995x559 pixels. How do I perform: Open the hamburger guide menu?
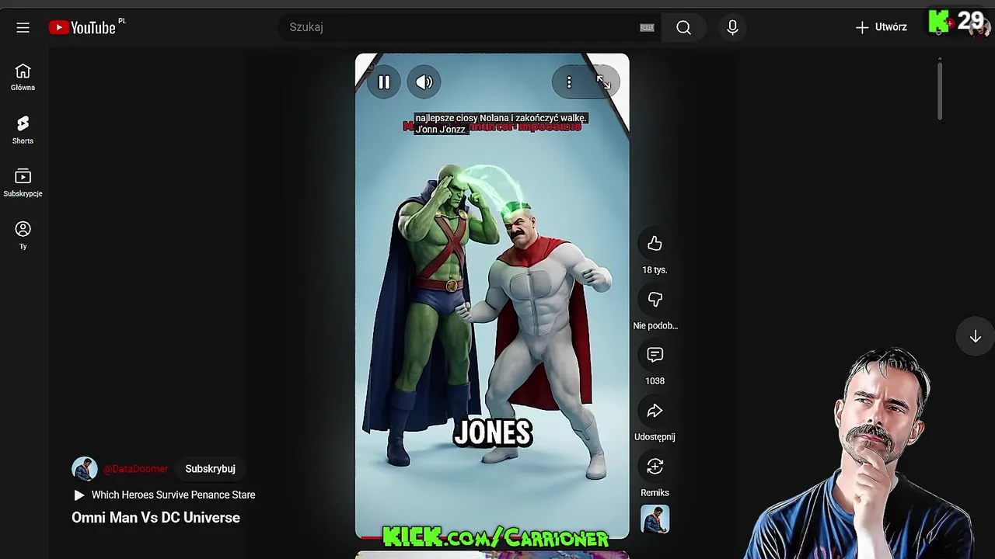coord(23,27)
